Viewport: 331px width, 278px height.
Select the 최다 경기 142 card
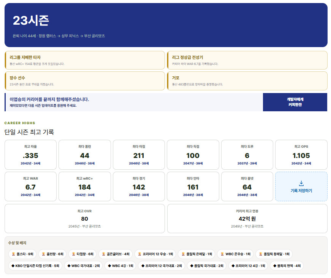pyautogui.click(x=139, y=186)
